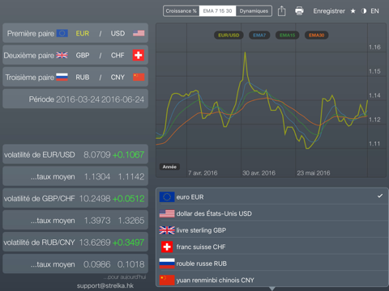Open support@strelka.hk email link
This screenshot has width=389, height=291.
click(x=105, y=285)
